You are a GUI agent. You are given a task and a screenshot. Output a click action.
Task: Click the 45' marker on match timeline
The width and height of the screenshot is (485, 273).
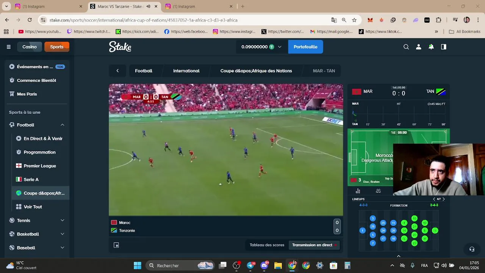pos(399,124)
